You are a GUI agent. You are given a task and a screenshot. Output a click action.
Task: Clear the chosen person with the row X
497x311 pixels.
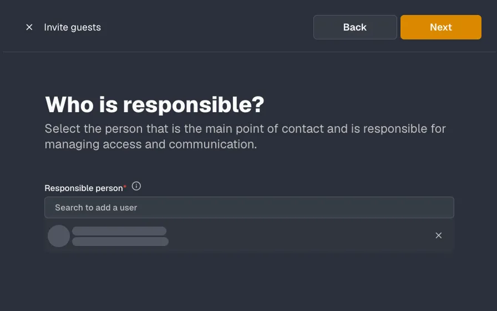coord(438,235)
